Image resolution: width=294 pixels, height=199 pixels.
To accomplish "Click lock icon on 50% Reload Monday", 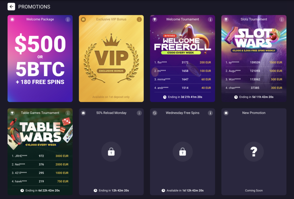I will 111,152.
